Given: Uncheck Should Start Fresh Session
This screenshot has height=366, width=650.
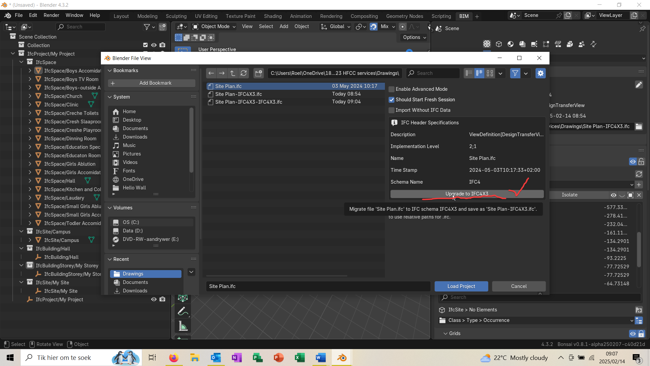Looking at the screenshot, I should pos(391,100).
